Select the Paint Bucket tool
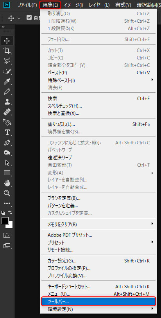 7,122
